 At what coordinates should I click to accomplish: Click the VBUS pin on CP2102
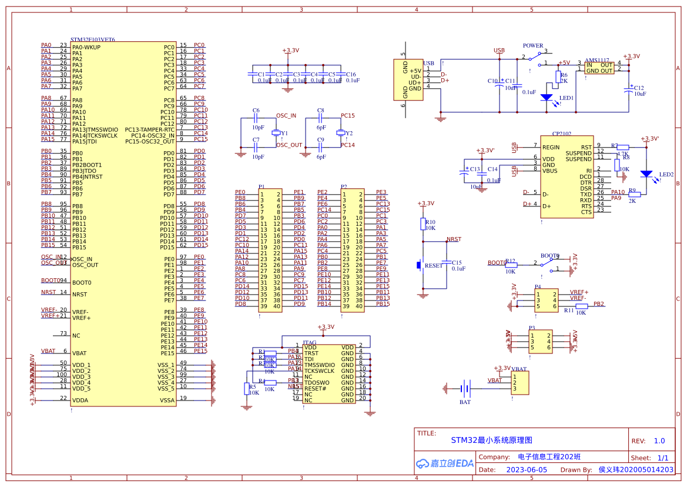coord(550,171)
